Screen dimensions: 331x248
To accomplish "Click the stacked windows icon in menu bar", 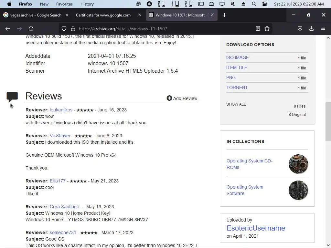I will click(x=138, y=4).
